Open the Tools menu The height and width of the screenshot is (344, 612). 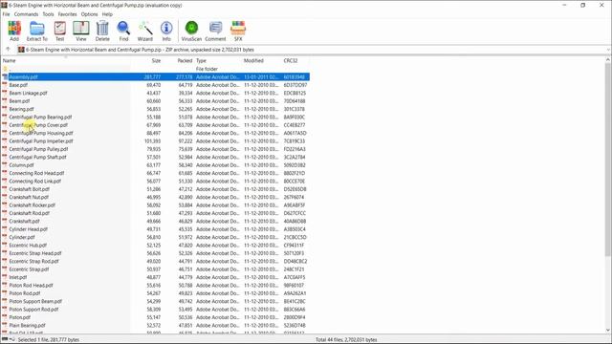pos(49,14)
